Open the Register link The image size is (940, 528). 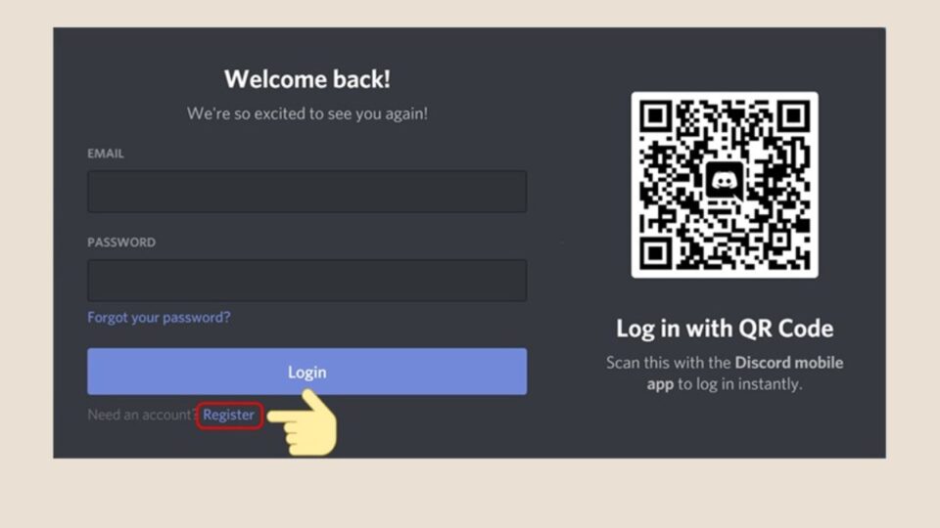click(x=228, y=415)
